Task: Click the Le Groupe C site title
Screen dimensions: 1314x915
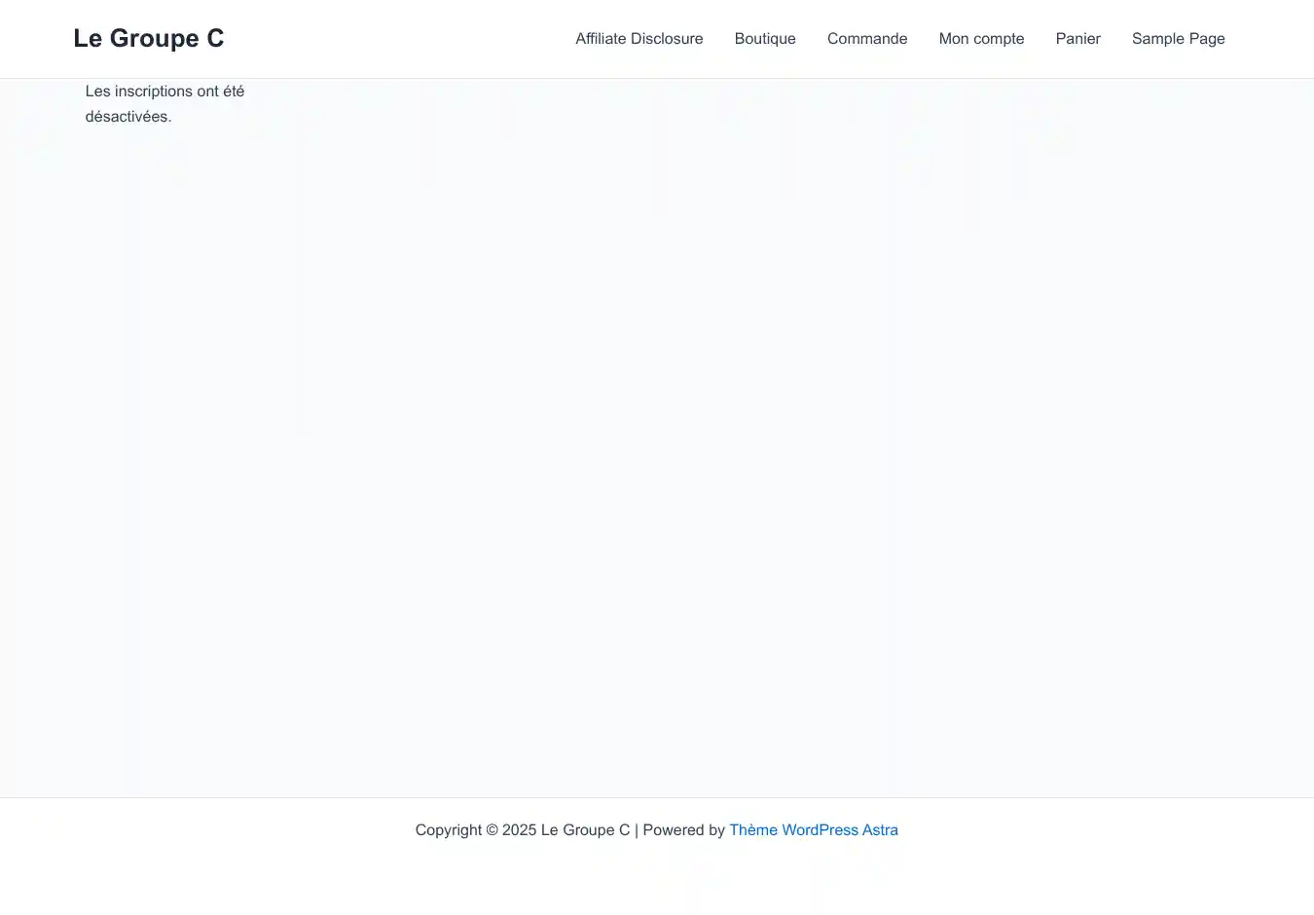Action: [x=148, y=38]
